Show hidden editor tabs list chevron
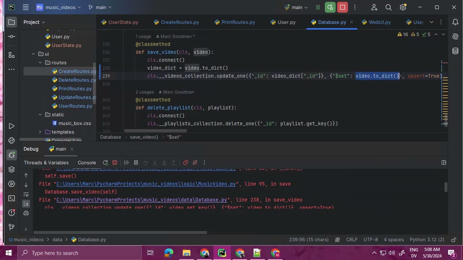The image size is (463, 260). coord(432,22)
